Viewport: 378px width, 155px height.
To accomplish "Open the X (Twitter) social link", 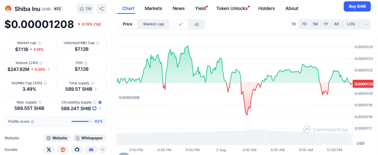I will coord(49,150).
